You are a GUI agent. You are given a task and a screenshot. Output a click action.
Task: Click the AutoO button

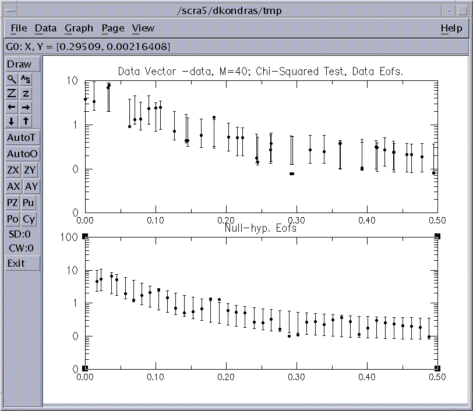pos(22,154)
